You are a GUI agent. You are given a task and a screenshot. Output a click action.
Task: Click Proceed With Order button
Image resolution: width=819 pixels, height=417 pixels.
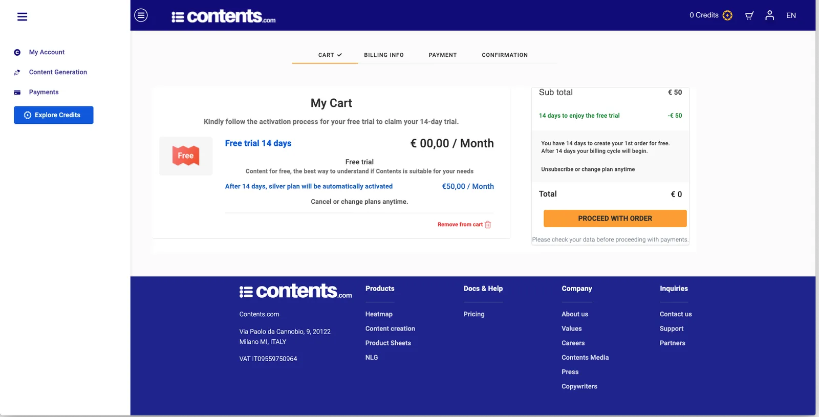coord(615,218)
